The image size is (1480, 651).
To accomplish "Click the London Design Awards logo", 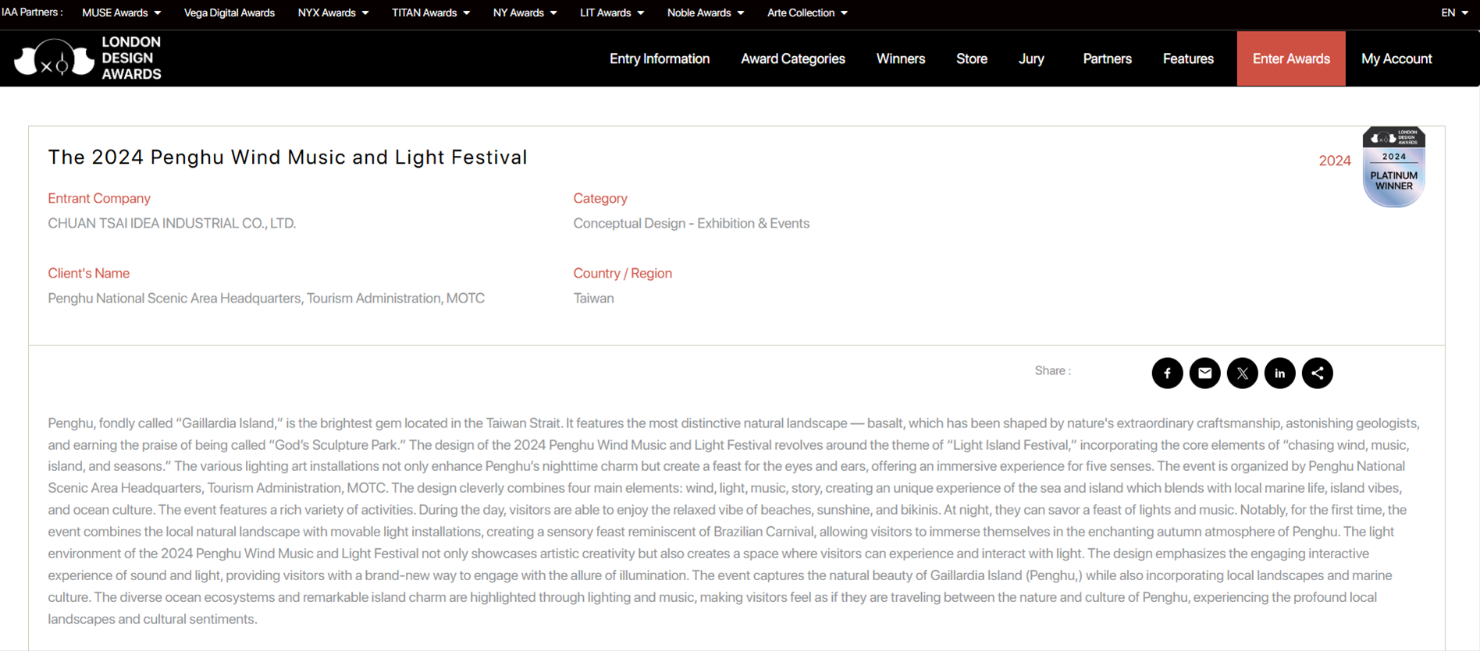I will coord(87,58).
